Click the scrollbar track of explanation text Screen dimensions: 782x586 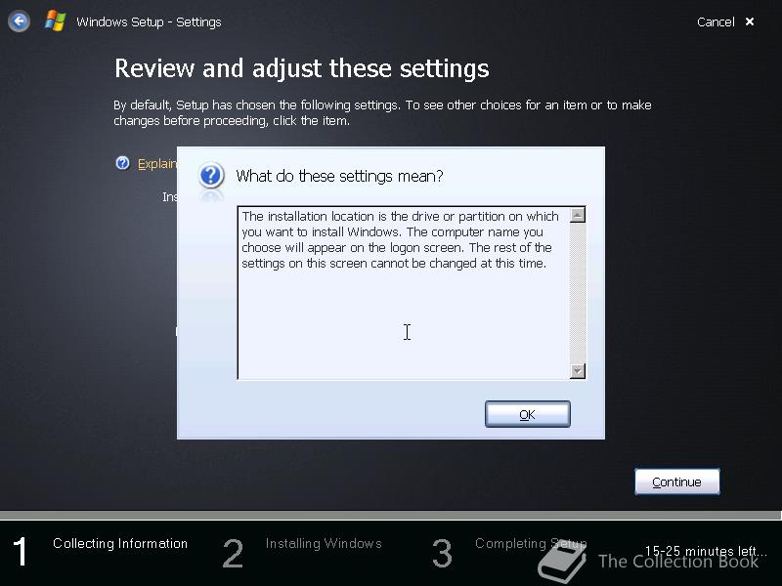coord(578,293)
